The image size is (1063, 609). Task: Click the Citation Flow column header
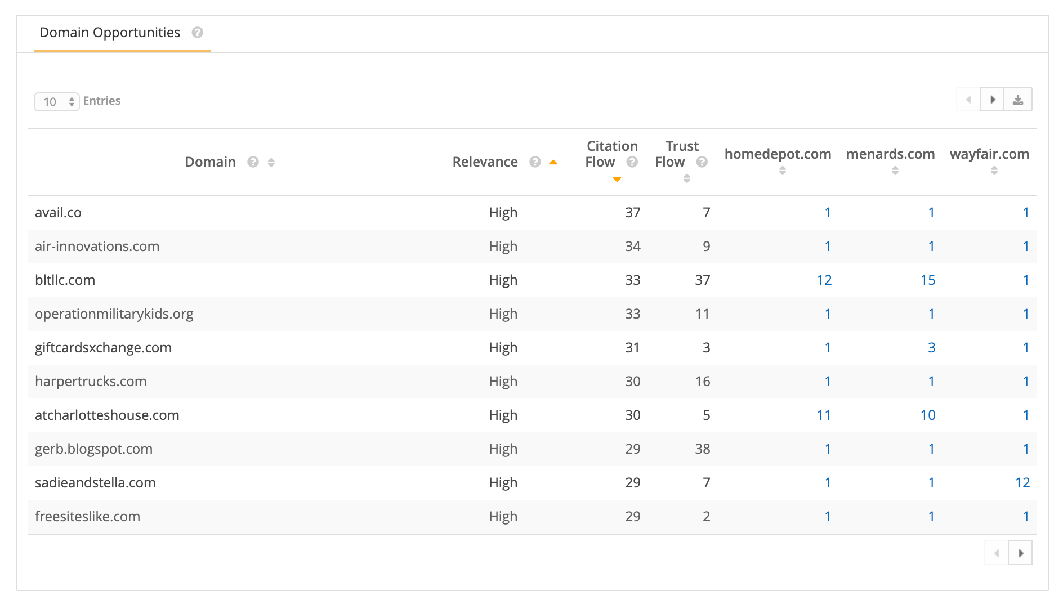(x=611, y=154)
